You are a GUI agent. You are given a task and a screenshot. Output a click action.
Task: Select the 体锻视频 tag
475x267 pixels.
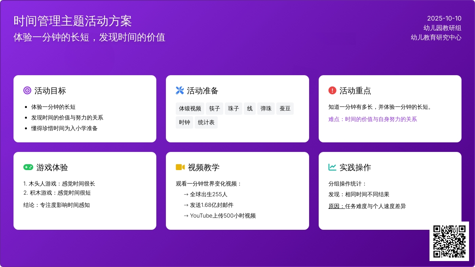[190, 108]
